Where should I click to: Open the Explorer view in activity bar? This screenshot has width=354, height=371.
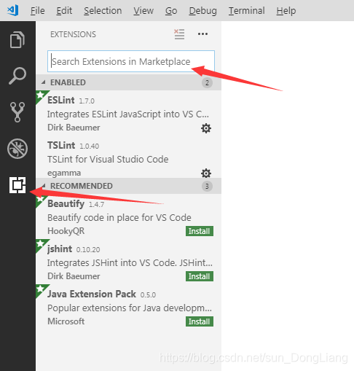pos(17,39)
